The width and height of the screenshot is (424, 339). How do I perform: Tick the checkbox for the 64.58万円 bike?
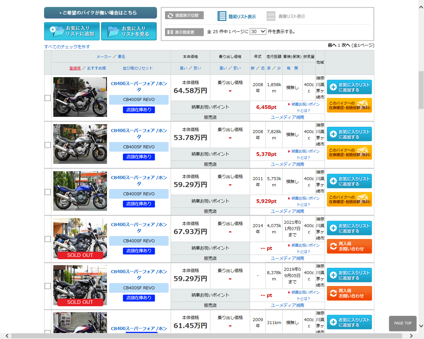48,98
